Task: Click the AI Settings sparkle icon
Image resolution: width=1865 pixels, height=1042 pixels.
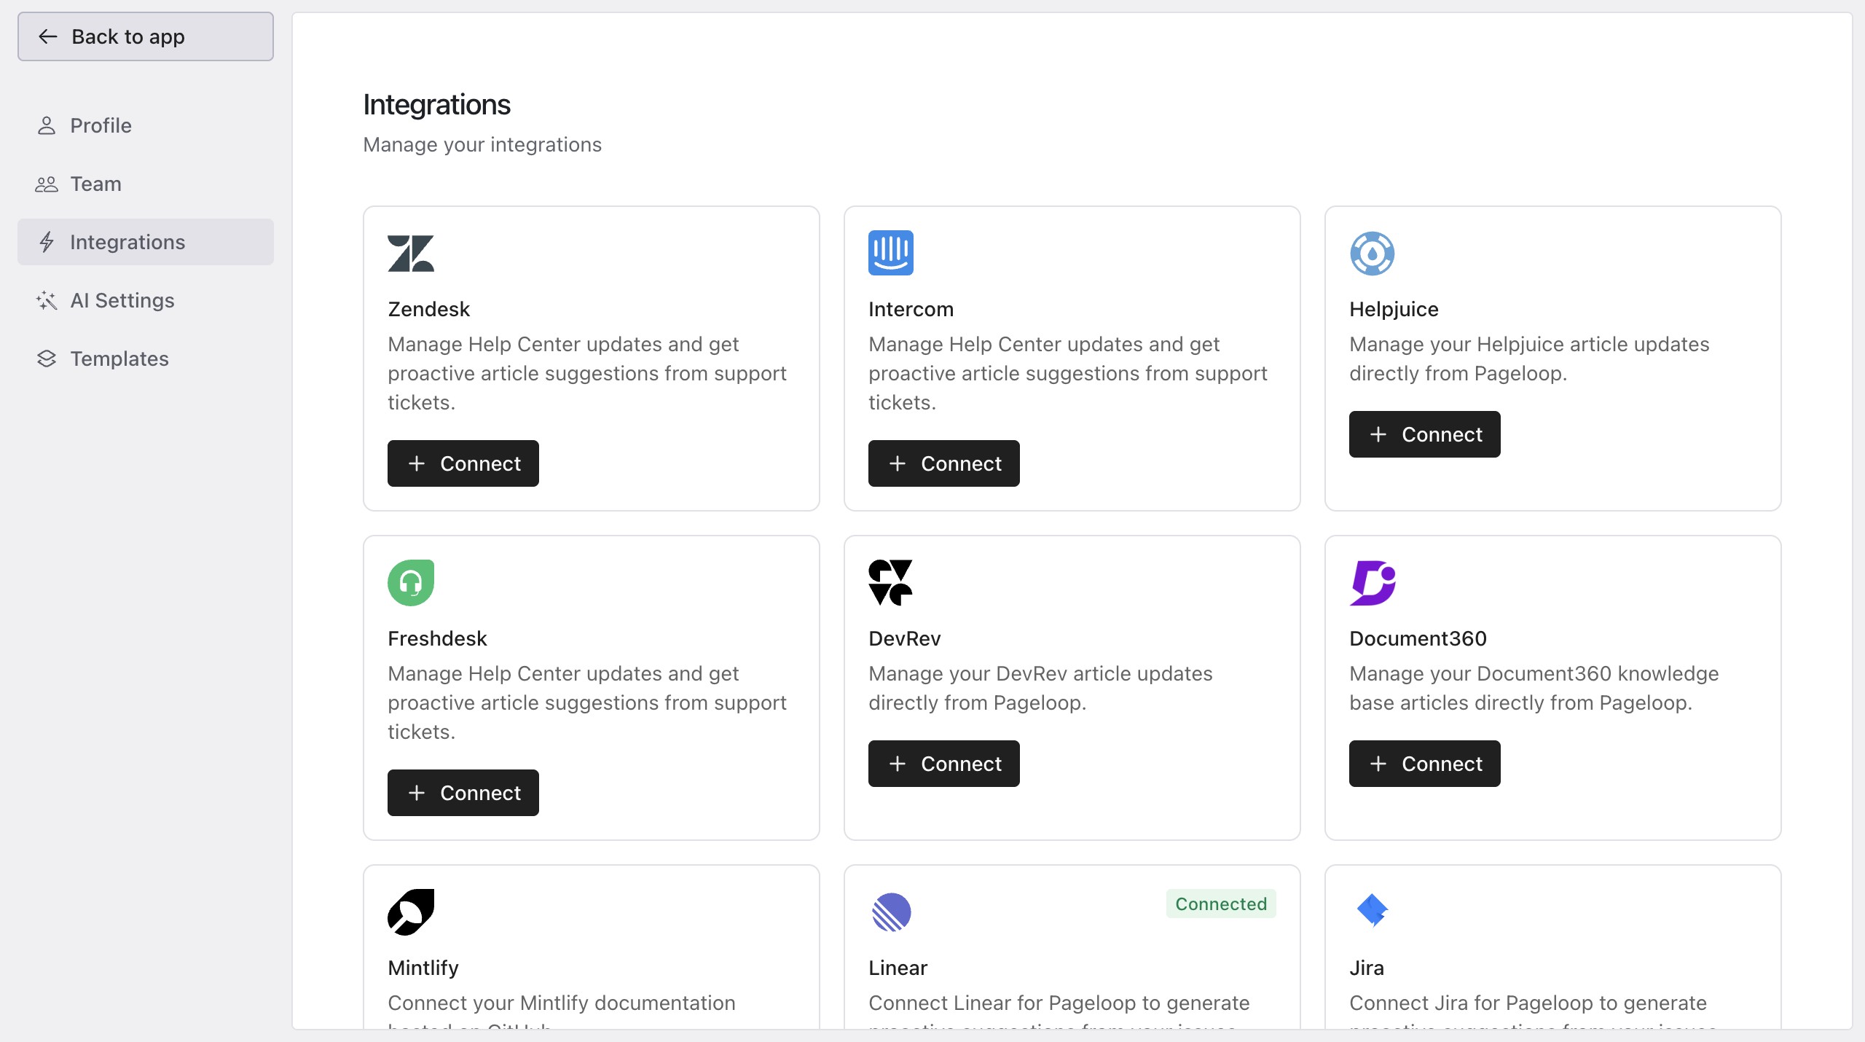Action: (47, 300)
